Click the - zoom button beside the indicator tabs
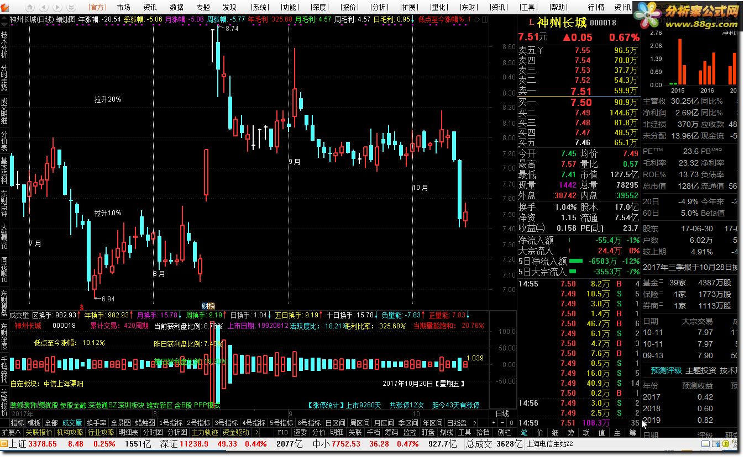 (503, 423)
